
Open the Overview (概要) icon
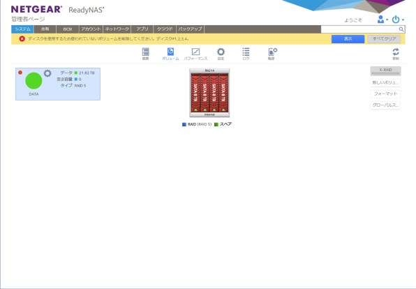pos(145,53)
